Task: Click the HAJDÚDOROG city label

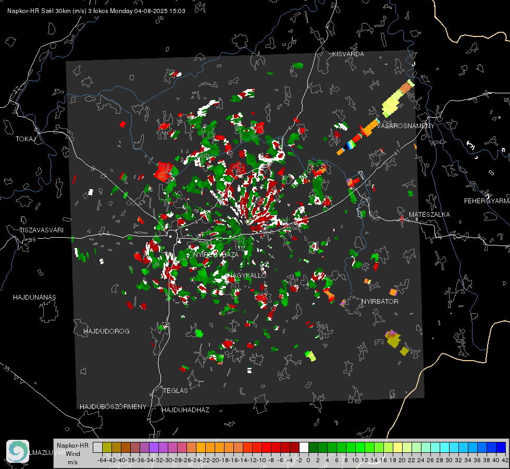Action: coord(106,331)
